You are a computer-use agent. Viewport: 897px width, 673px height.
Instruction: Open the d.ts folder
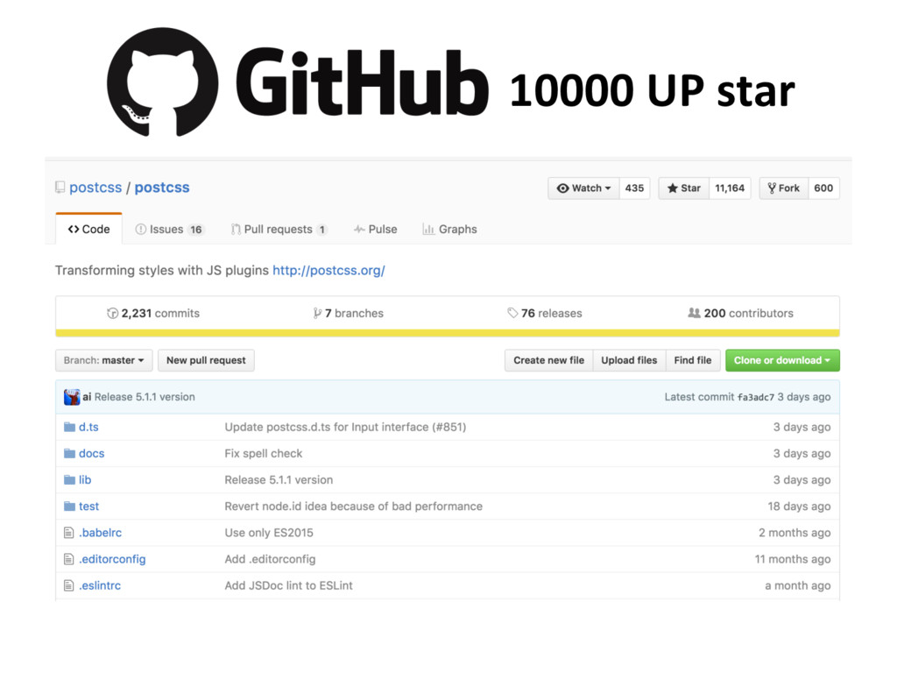88,427
